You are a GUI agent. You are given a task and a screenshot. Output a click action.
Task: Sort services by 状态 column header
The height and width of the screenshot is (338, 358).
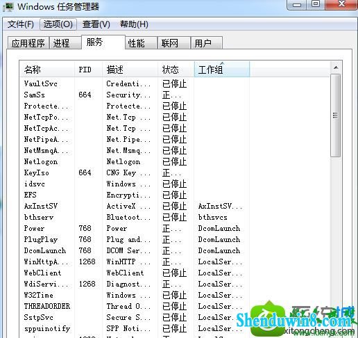click(x=176, y=70)
